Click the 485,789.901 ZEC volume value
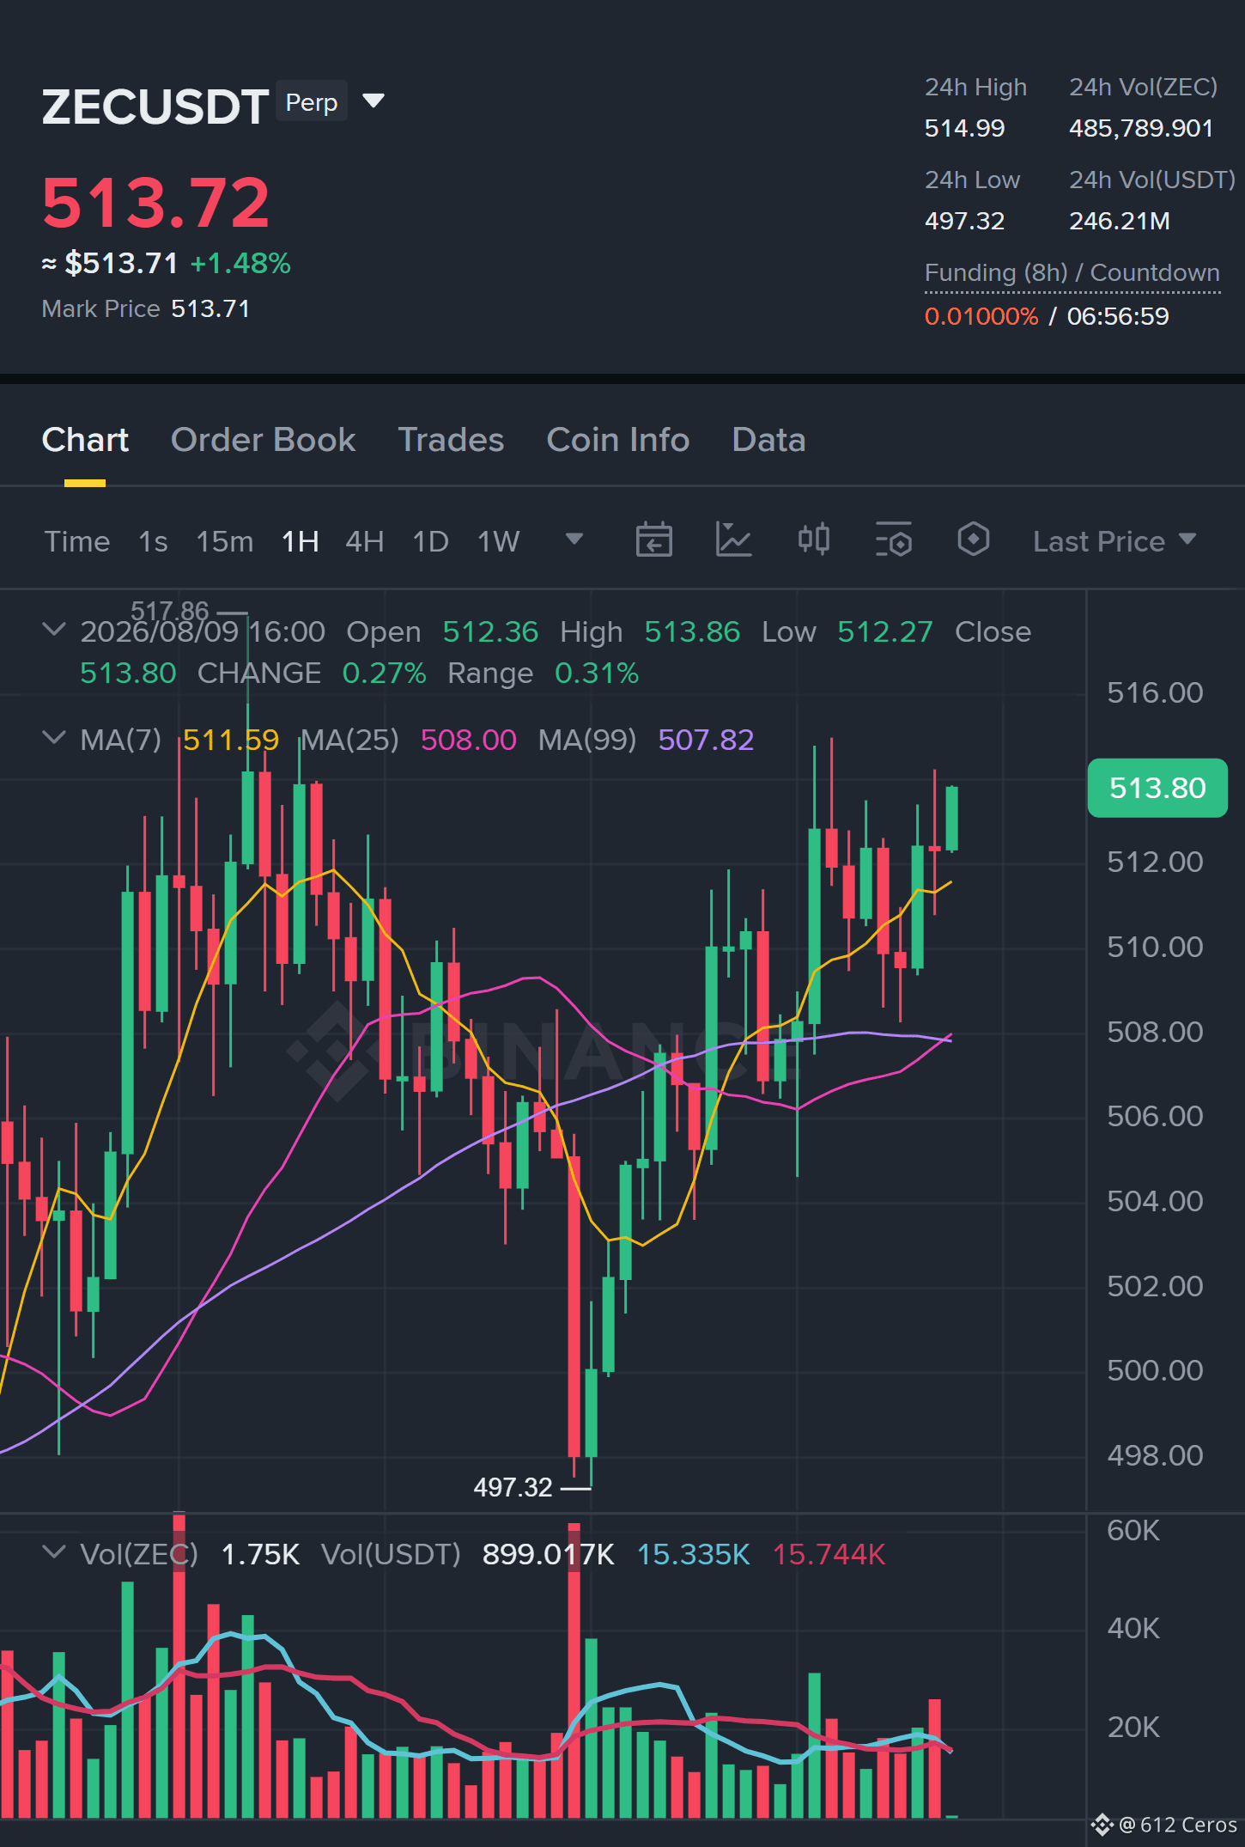 click(1141, 128)
